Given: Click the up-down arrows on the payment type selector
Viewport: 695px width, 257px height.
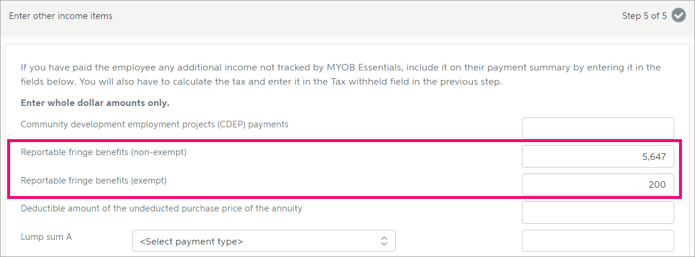Looking at the screenshot, I should pos(384,241).
